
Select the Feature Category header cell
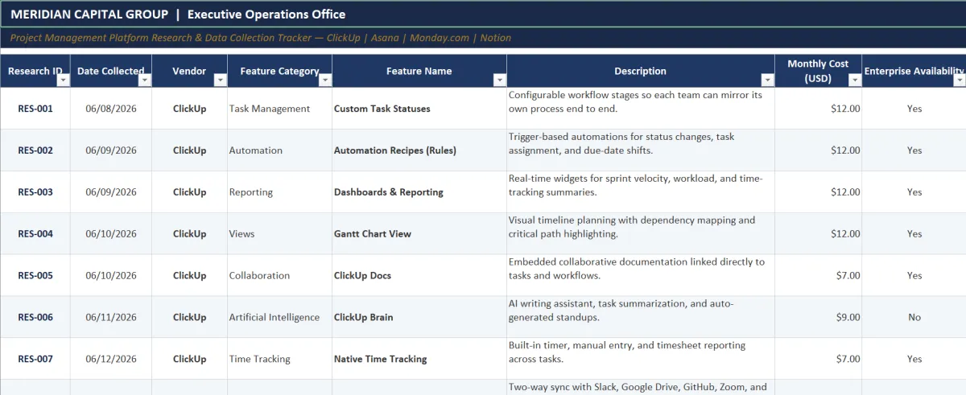coord(280,71)
